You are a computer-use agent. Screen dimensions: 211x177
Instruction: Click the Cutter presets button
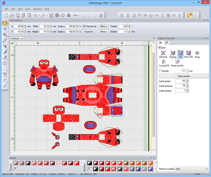coord(184,76)
